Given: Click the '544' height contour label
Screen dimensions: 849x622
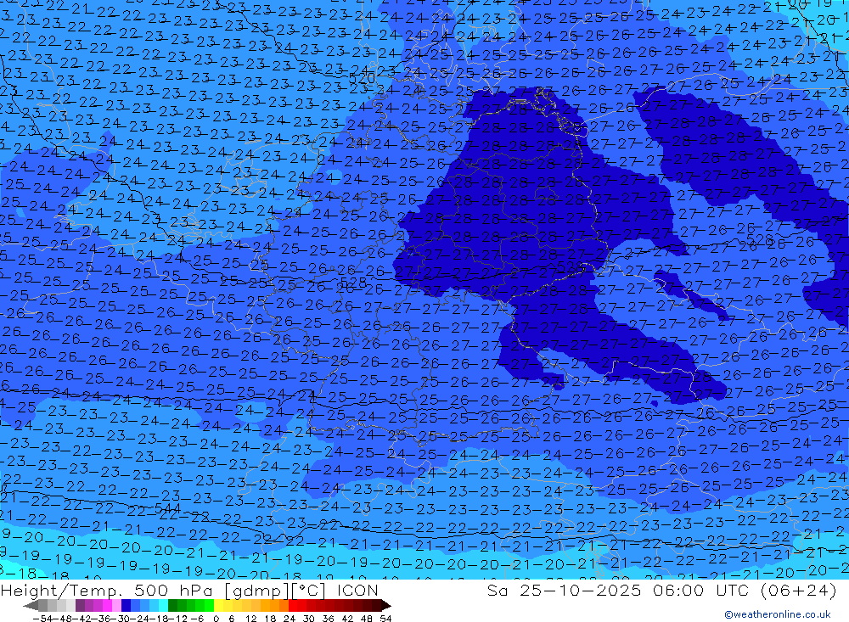Looking at the screenshot, I should [x=167, y=508].
